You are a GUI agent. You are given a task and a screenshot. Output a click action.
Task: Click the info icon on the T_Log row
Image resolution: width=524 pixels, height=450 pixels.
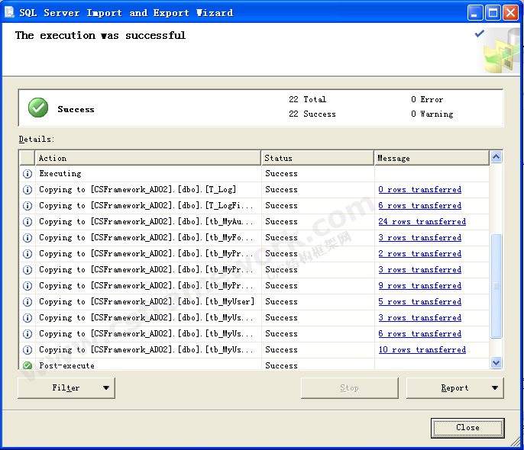click(x=27, y=190)
